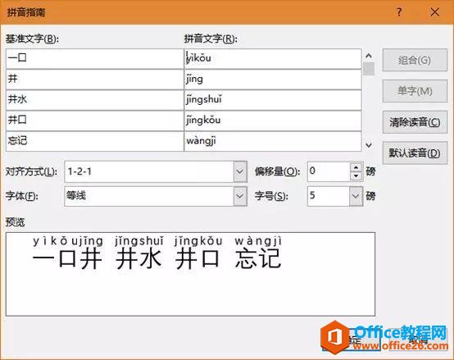
Task: Click pinyin field containing wàngjì
Action: click(273, 141)
